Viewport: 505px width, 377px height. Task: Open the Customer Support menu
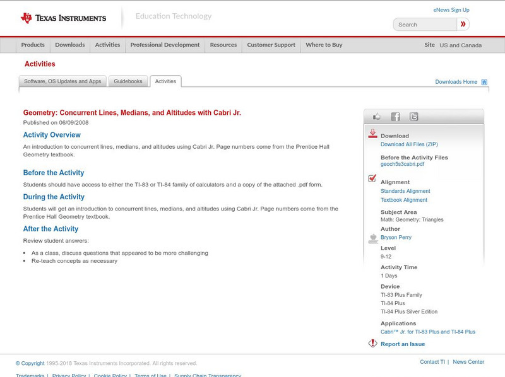click(x=271, y=45)
